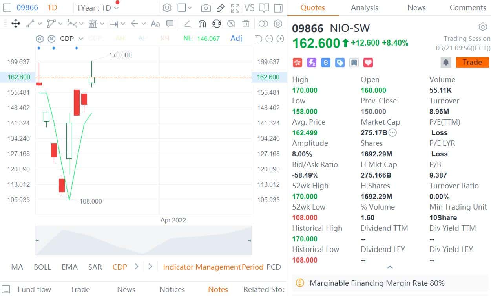Viewport: 491px width, 296px height.
Task: Open the Fund flow tab
Action: [x=34, y=289]
